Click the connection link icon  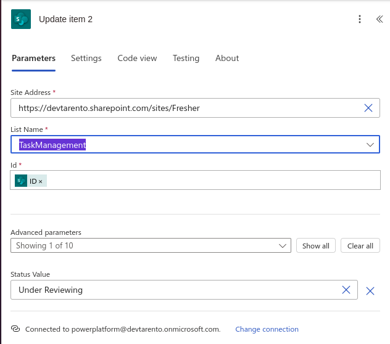coord(16,329)
